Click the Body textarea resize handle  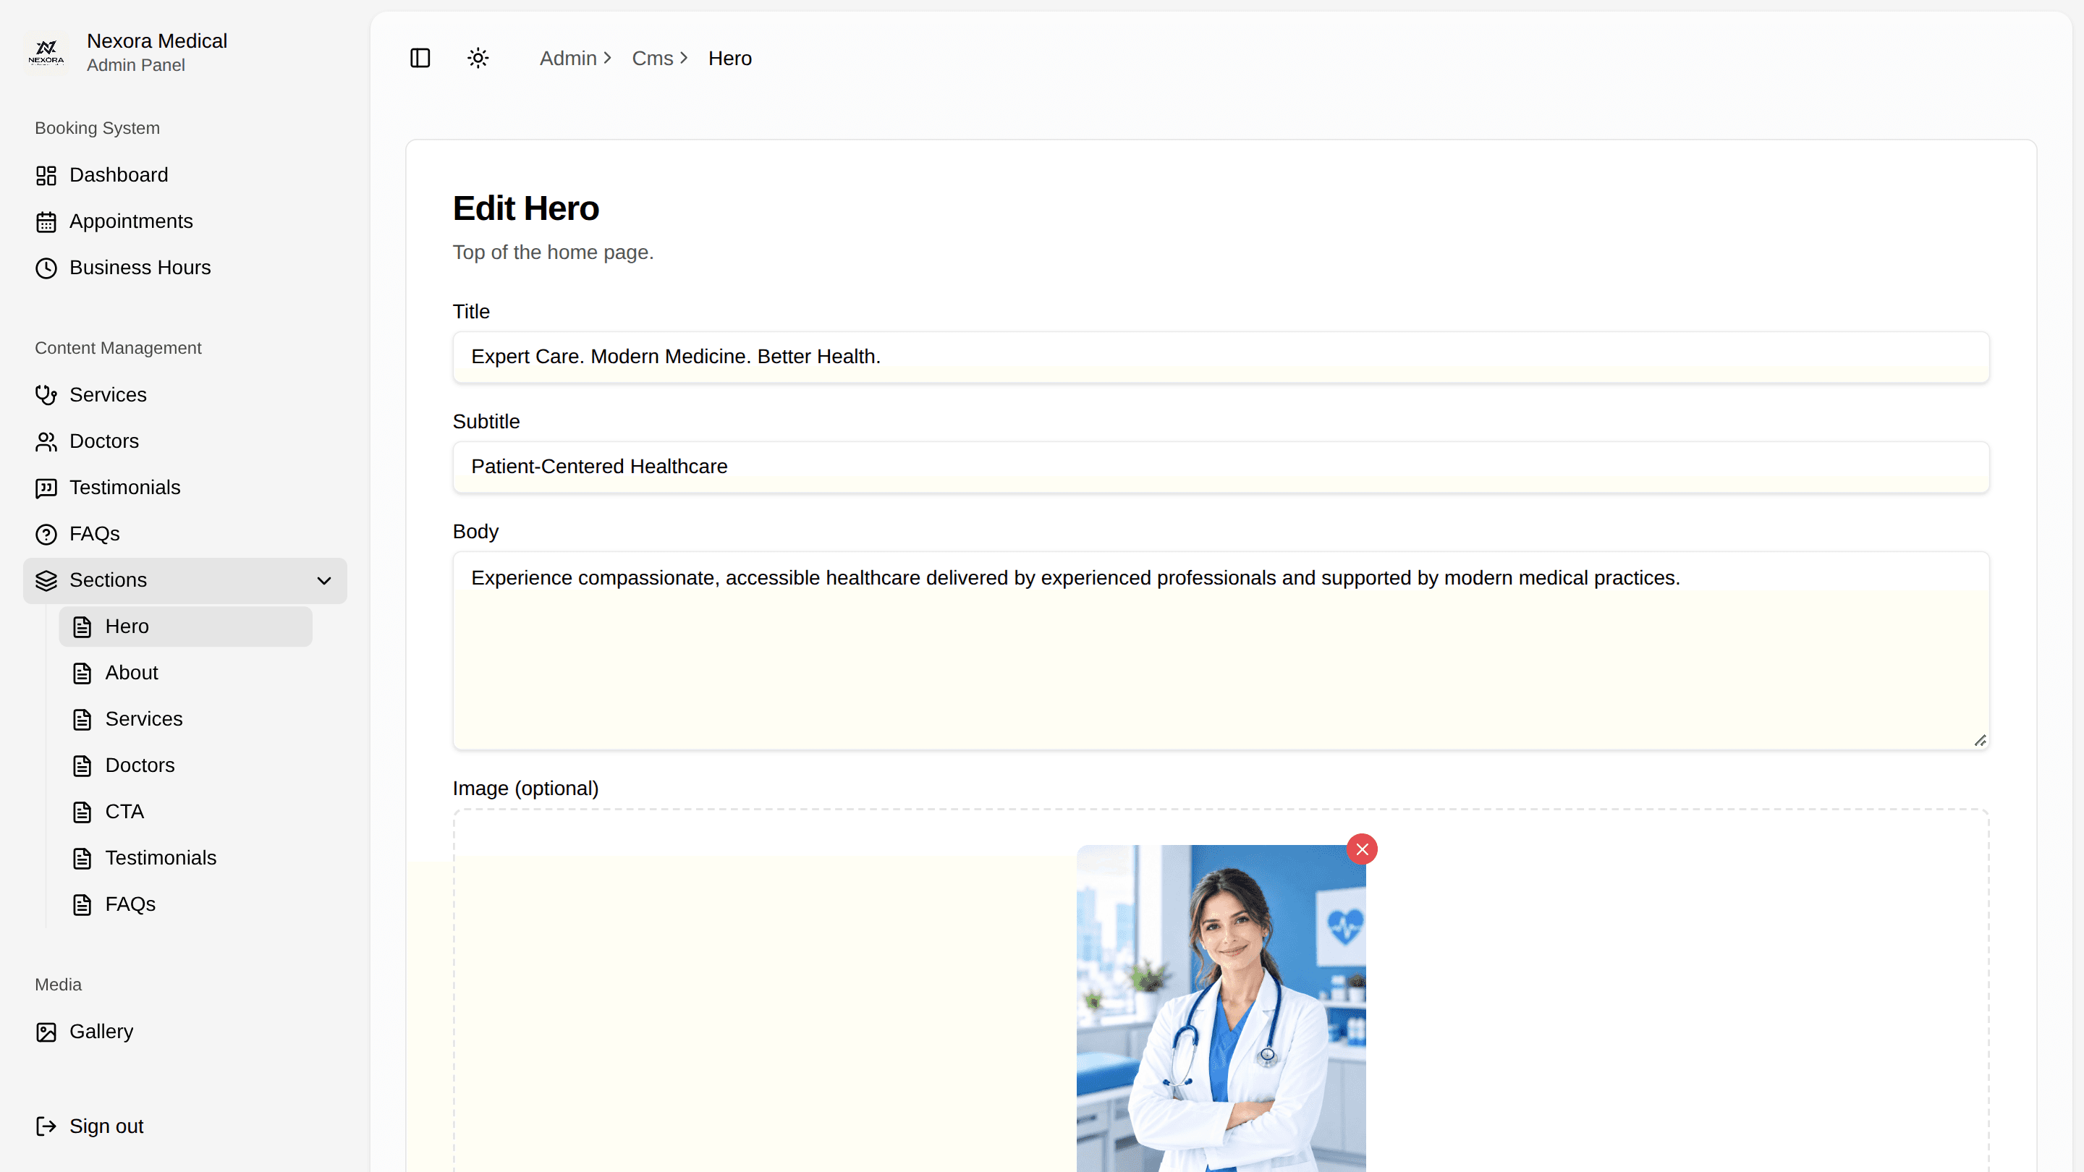tap(1980, 740)
